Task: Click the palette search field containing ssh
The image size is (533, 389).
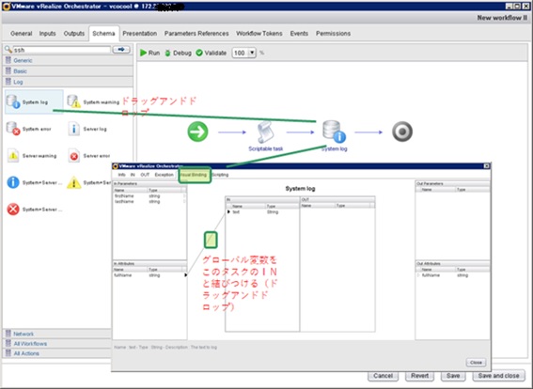Action: pos(62,50)
